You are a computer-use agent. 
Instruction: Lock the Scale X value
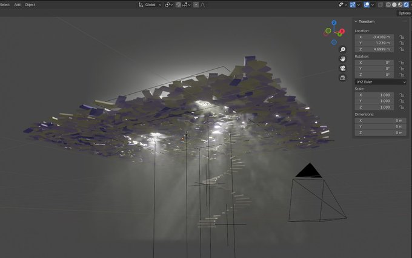(x=402, y=95)
